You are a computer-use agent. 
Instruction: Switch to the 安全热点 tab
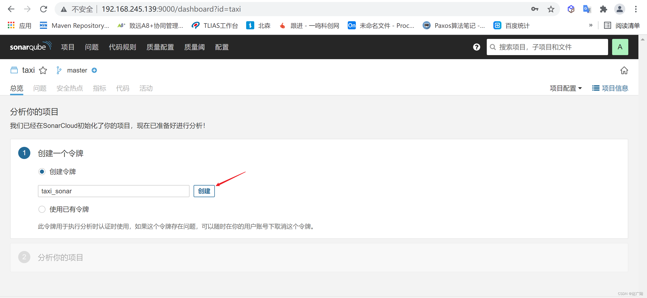70,88
